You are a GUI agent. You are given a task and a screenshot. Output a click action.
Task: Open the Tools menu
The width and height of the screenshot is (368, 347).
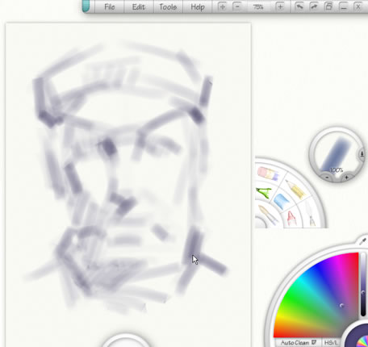(x=168, y=6)
